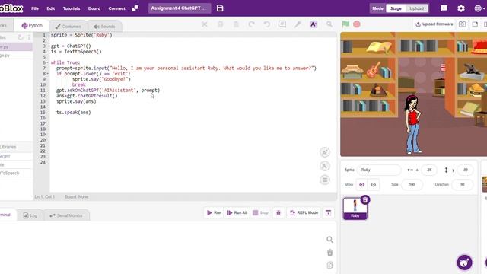
Task: Open the language globe dropdown
Action: (x=479, y=8)
